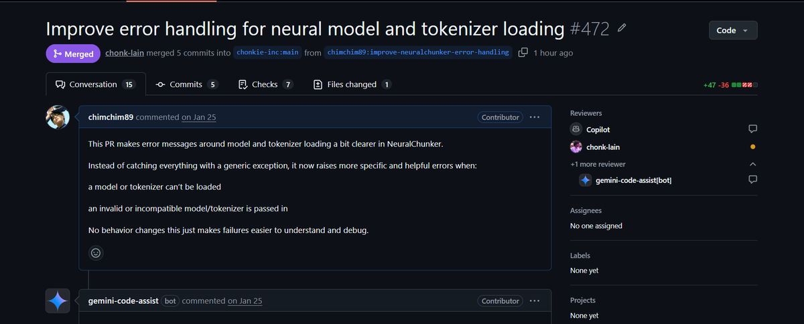
Task: Click the Labels section heading
Action: tap(580, 256)
